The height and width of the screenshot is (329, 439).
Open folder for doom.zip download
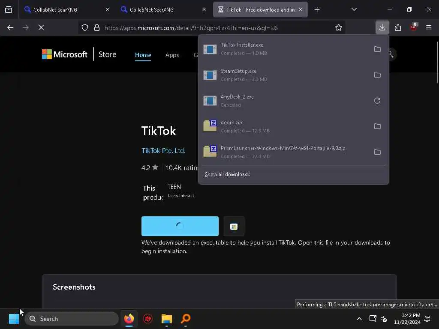click(x=377, y=126)
